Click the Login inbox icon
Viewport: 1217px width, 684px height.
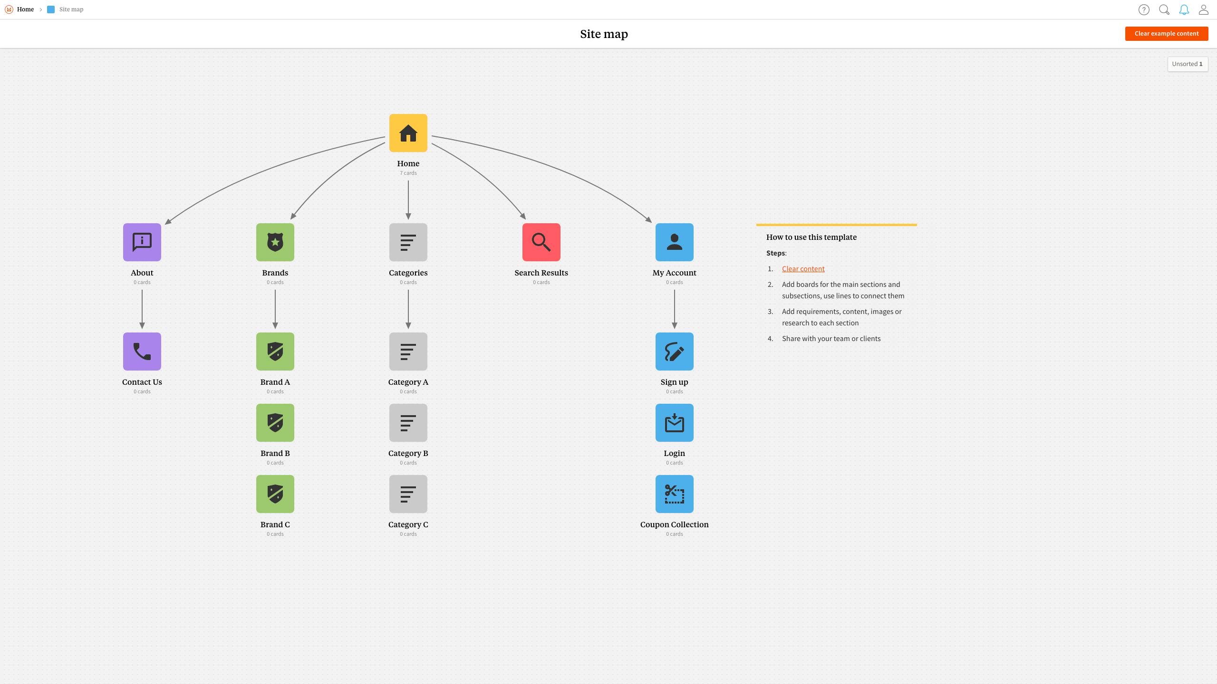click(x=674, y=423)
